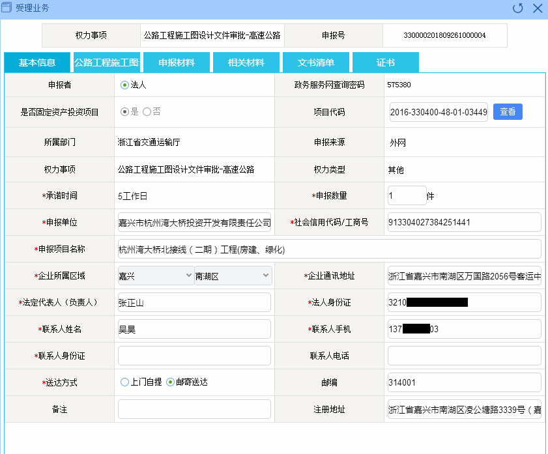Click the 邮编 postal code field
The height and width of the screenshot is (454, 548).
(464, 382)
